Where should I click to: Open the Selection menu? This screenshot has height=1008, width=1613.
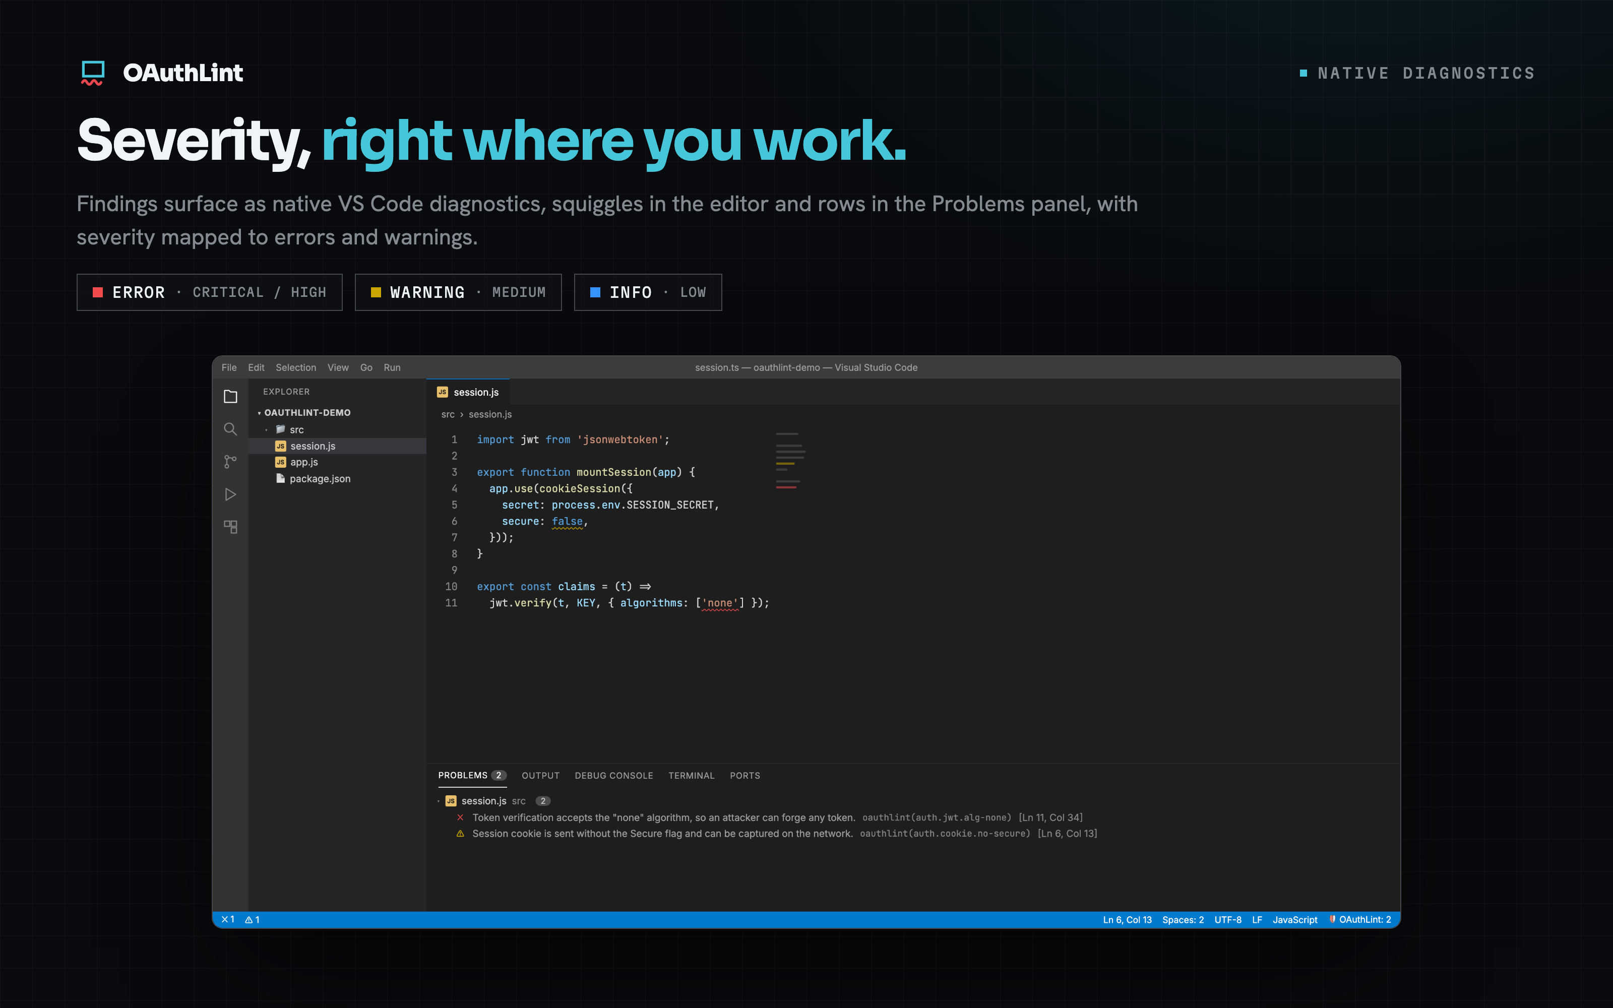[x=296, y=367]
